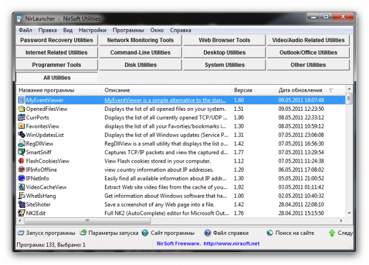Click Поиск на сайте toolbar button
The width and height of the screenshot is (369, 265).
click(291, 233)
